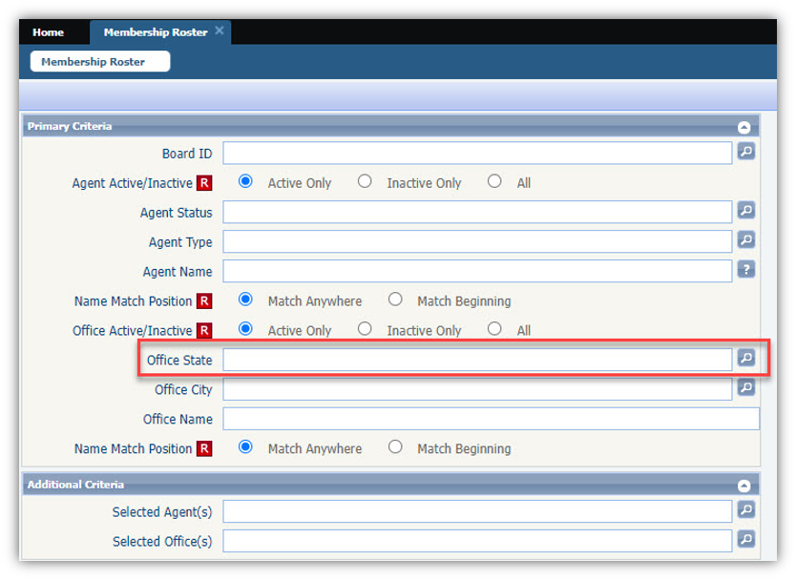Viewport: 796px width, 580px height.
Task: Open lookup for Agent Status field
Action: click(x=745, y=210)
